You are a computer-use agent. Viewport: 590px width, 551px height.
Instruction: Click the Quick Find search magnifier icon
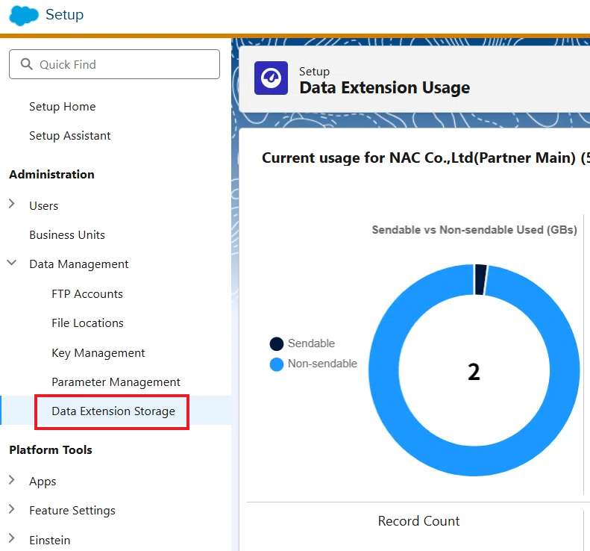26,64
